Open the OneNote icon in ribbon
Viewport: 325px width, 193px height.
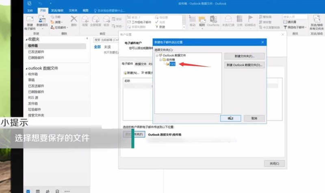tap(213, 19)
